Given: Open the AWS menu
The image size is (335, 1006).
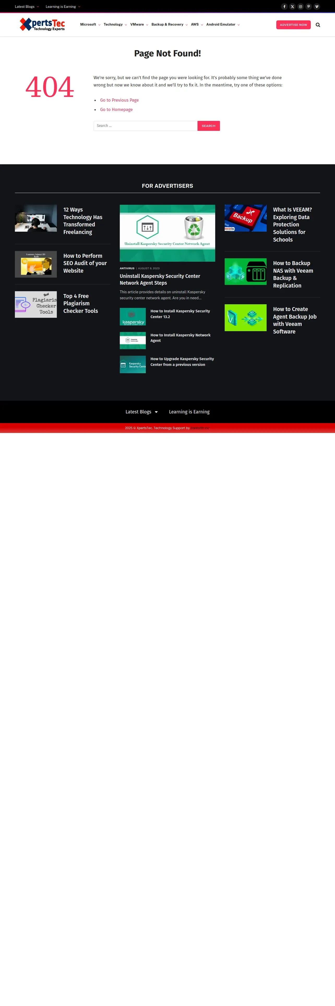Looking at the screenshot, I should pos(197,25).
